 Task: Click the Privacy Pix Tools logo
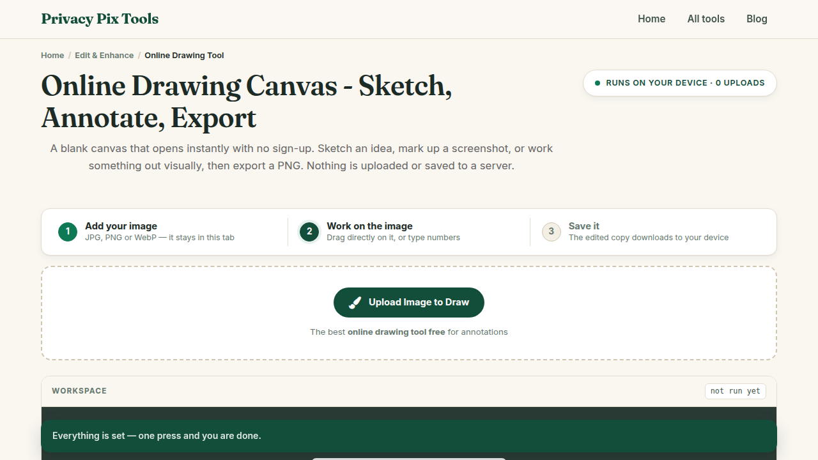(100, 19)
